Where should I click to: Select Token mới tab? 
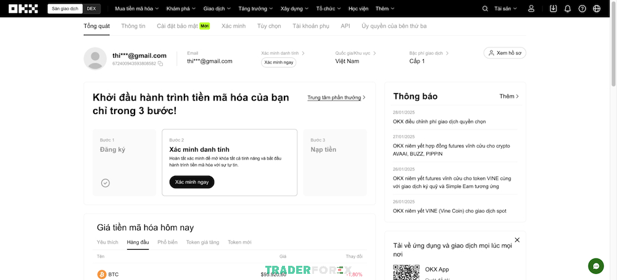pyautogui.click(x=239, y=242)
